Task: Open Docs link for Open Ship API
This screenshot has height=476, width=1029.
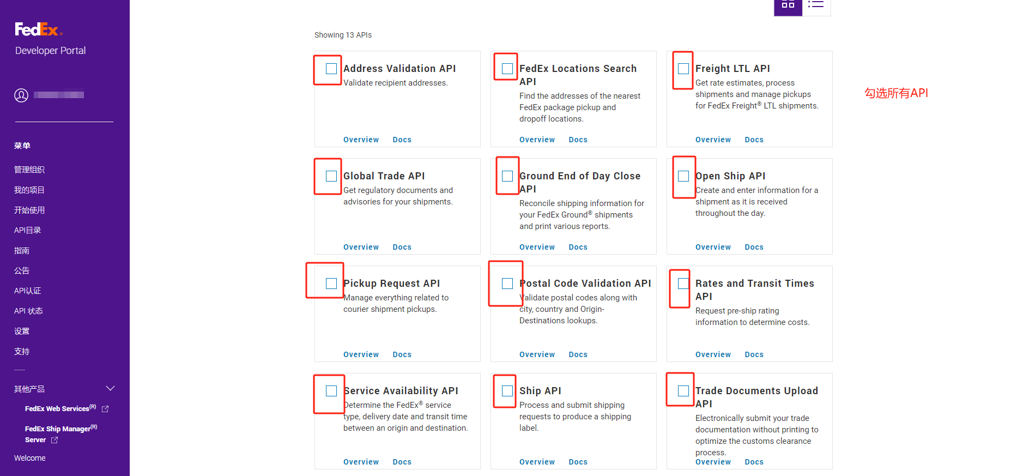Action: coord(754,247)
